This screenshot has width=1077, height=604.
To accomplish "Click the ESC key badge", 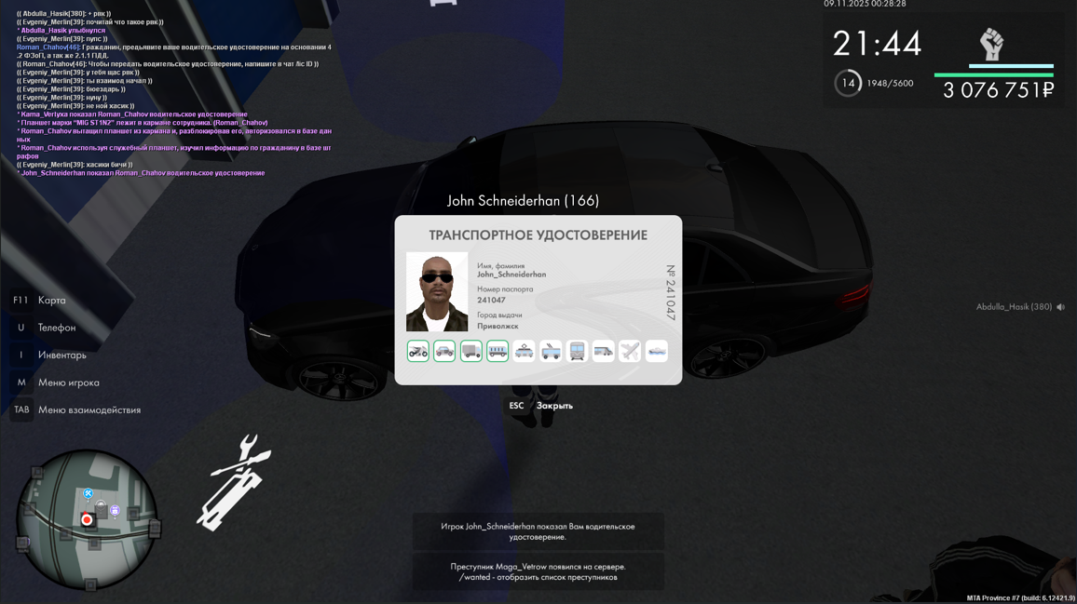I will [516, 406].
